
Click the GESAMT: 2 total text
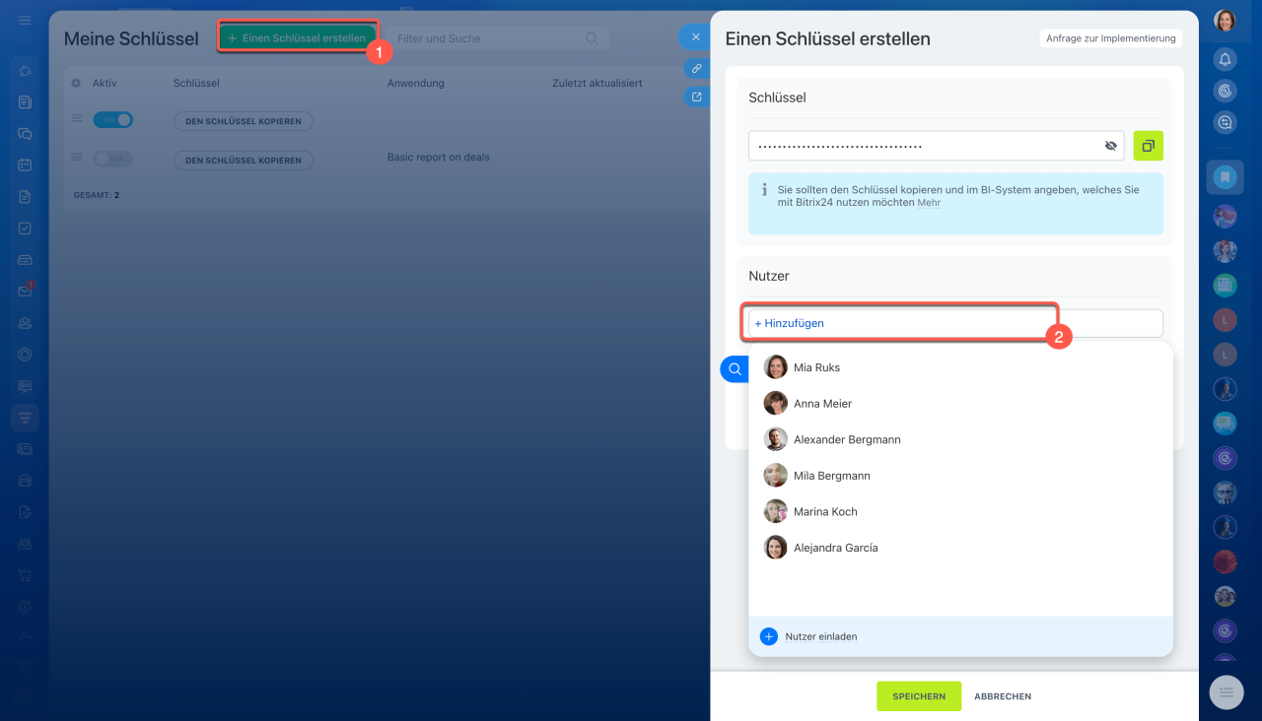click(97, 195)
